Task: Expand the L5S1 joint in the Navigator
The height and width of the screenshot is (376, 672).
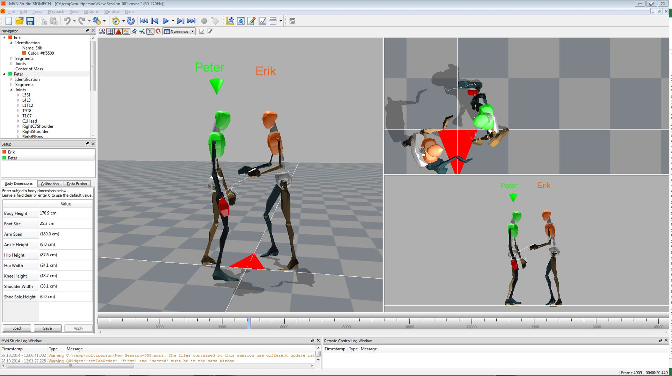Action: (18, 95)
